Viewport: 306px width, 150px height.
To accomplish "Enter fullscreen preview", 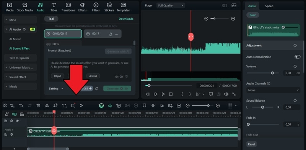I will tap(234, 94).
